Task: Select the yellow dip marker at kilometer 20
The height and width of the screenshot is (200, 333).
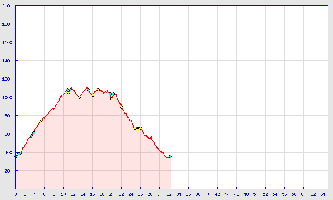Action: (x=112, y=99)
